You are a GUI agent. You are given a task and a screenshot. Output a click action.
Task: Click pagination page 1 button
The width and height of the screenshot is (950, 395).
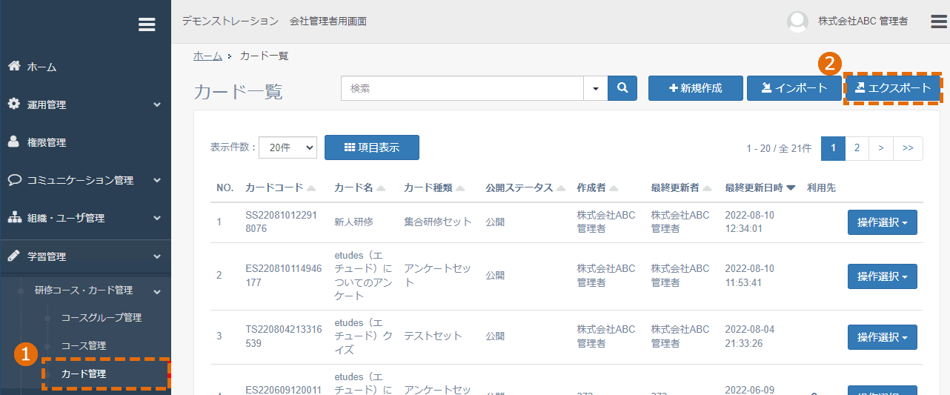click(833, 148)
